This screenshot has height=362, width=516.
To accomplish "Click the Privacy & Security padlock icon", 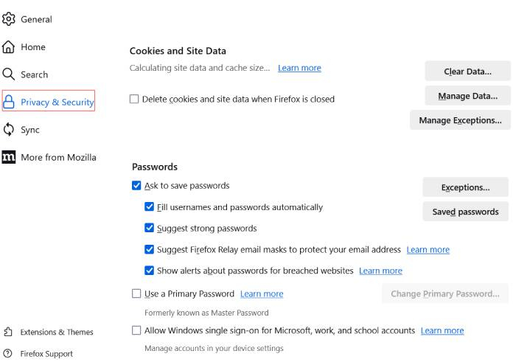I will [9, 102].
